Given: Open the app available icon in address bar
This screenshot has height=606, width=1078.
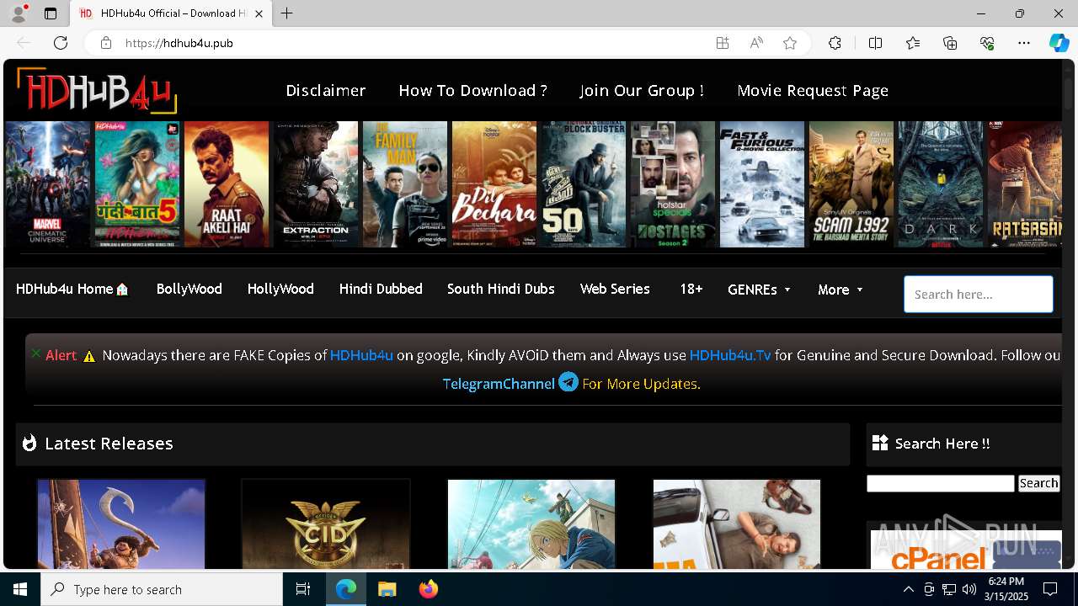Looking at the screenshot, I should [722, 43].
